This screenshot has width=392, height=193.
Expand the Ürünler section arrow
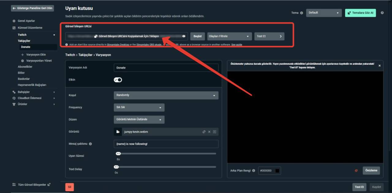54,104
